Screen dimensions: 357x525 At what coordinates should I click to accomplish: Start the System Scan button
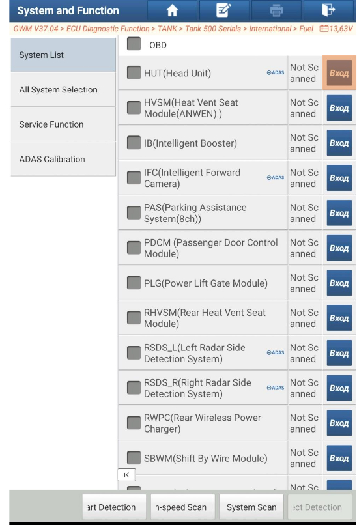(x=251, y=507)
